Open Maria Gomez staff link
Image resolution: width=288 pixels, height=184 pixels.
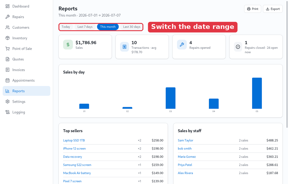[187, 157]
